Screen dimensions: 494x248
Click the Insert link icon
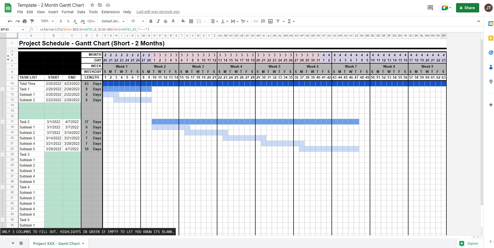pos(256,21)
